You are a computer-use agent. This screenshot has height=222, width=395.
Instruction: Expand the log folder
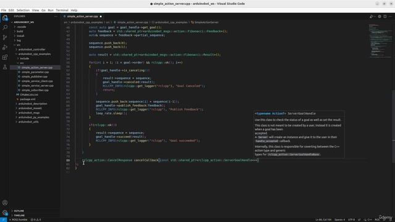[x=35, y=40]
